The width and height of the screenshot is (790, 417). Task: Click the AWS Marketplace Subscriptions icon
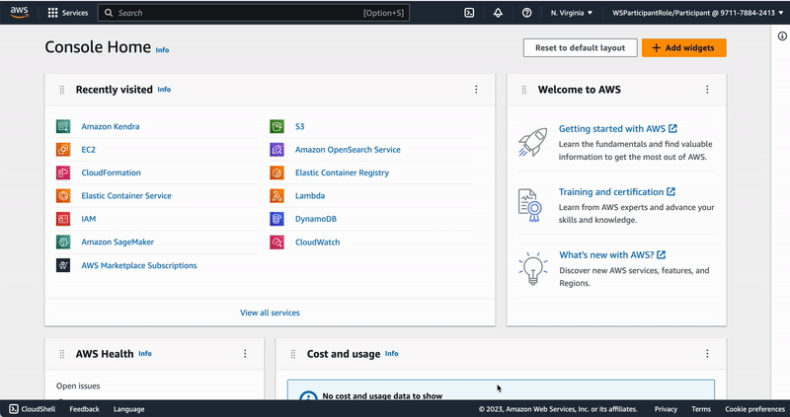[63, 265]
